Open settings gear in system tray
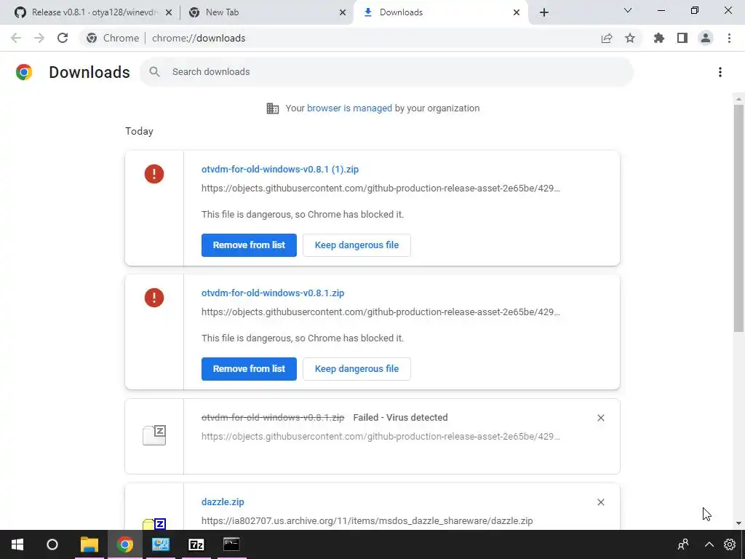The height and width of the screenshot is (559, 745). 730,544
